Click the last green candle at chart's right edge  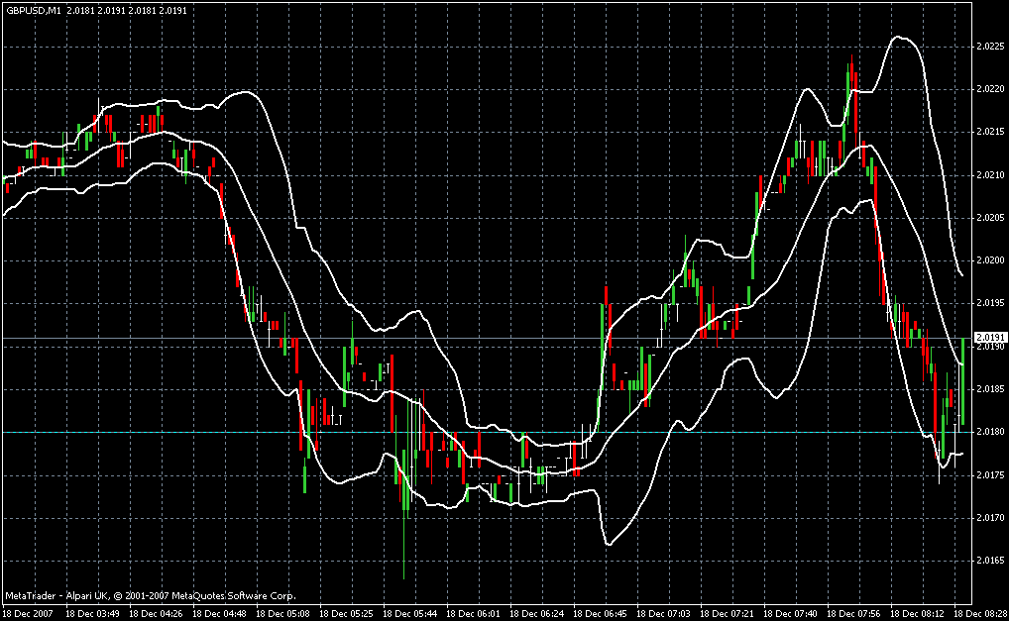pyautogui.click(x=962, y=380)
